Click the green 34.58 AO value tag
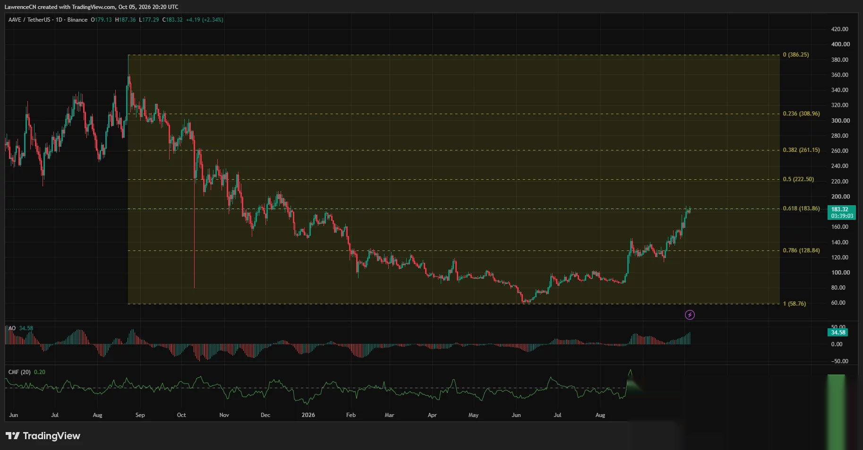 (x=838, y=333)
